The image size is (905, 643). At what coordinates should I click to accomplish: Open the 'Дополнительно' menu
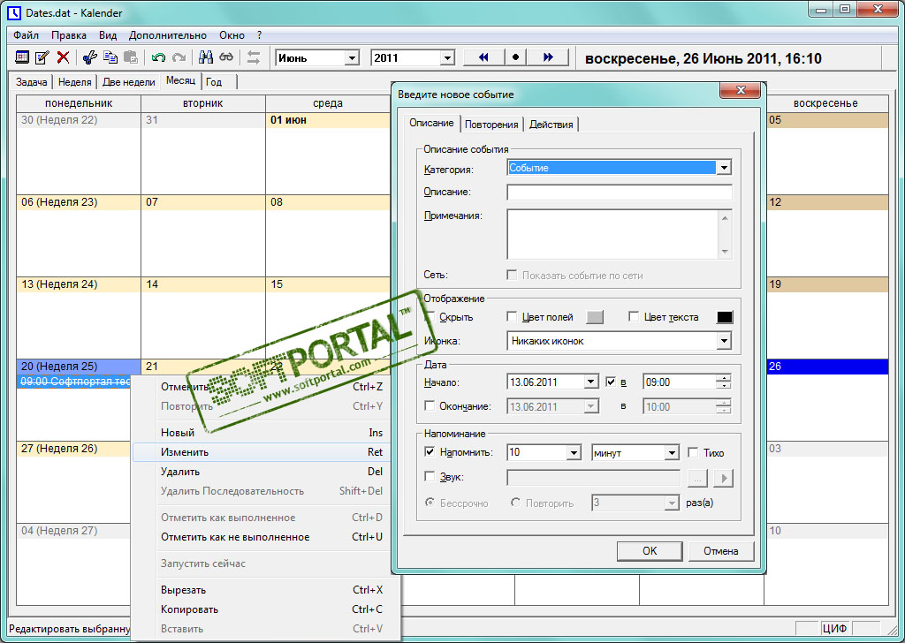(x=167, y=35)
